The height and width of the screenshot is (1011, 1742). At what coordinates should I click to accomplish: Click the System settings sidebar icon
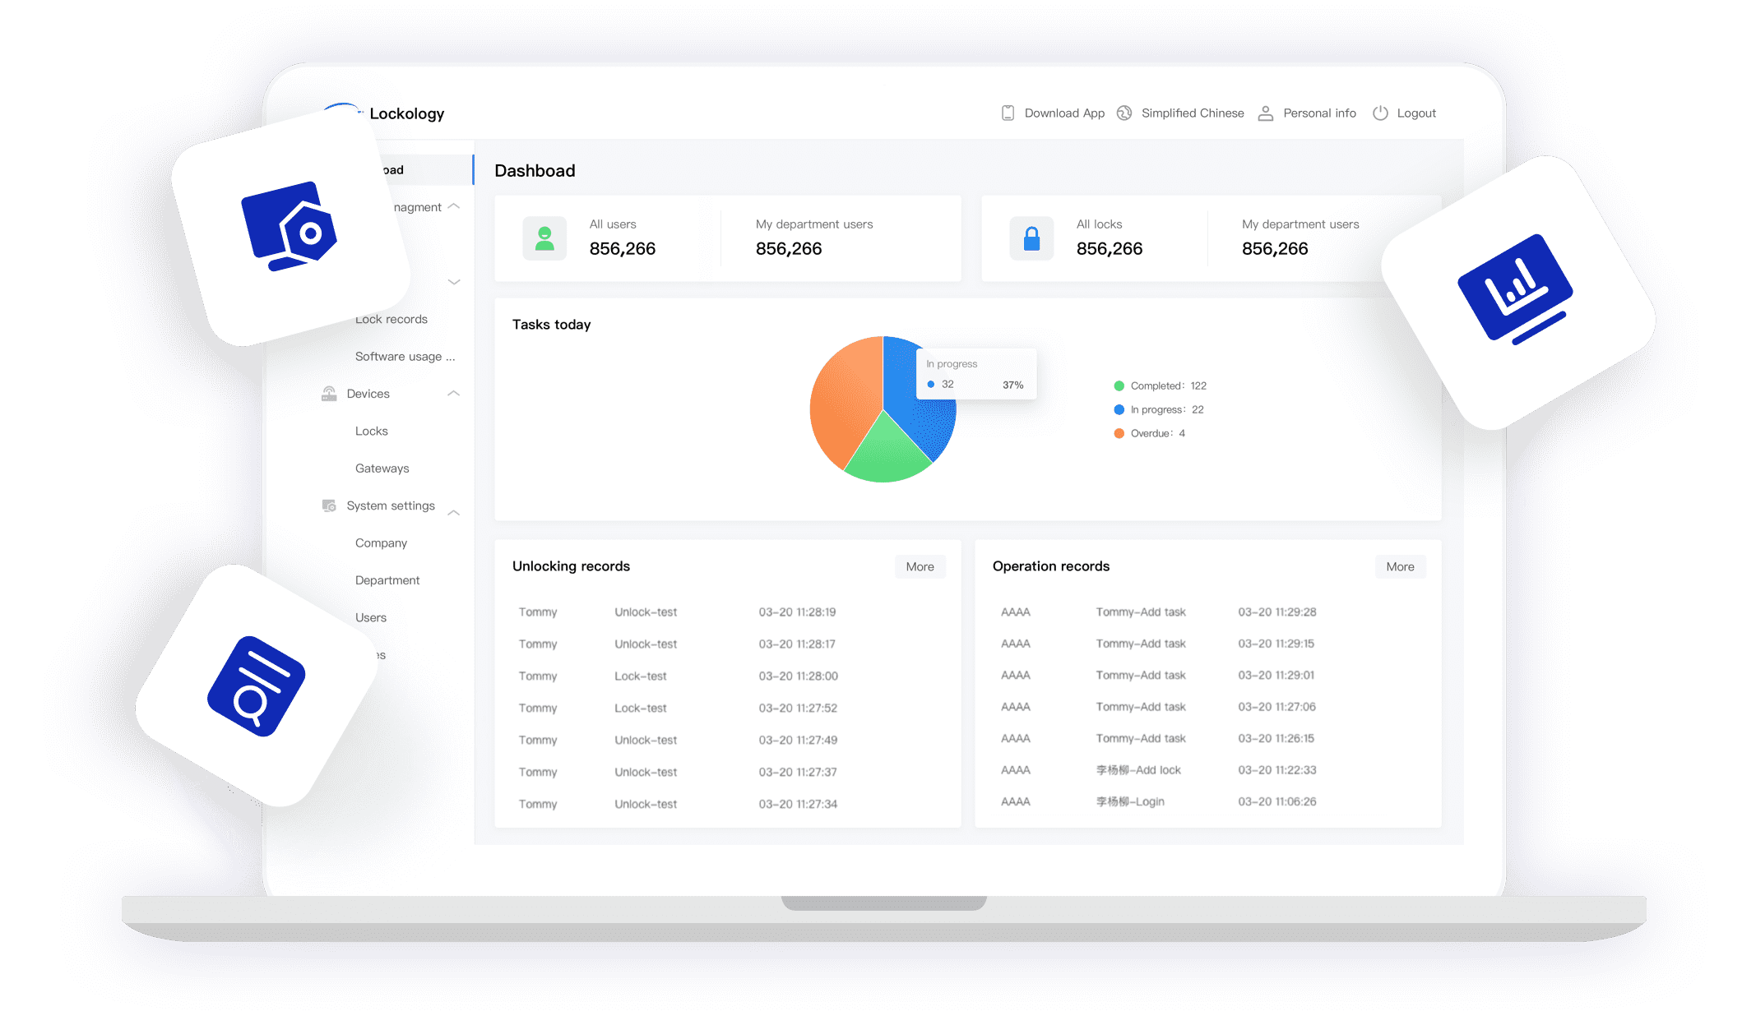(x=329, y=505)
